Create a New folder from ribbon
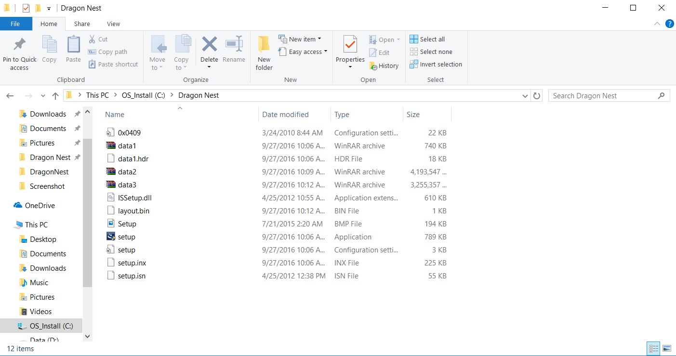This screenshot has width=676, height=356. [264, 53]
